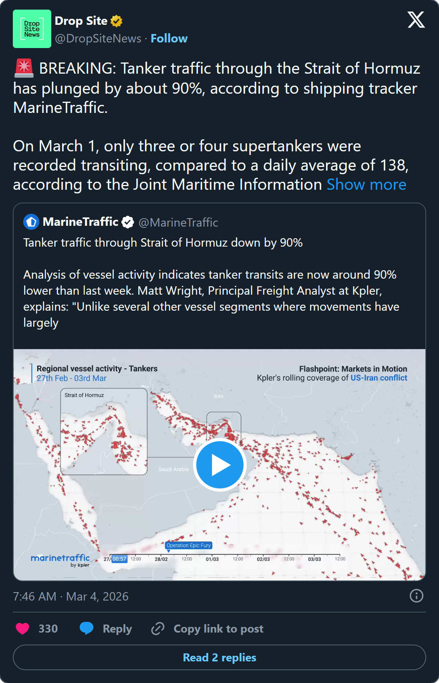Play the embedded tanker activity video
The height and width of the screenshot is (683, 439).
pos(219,464)
